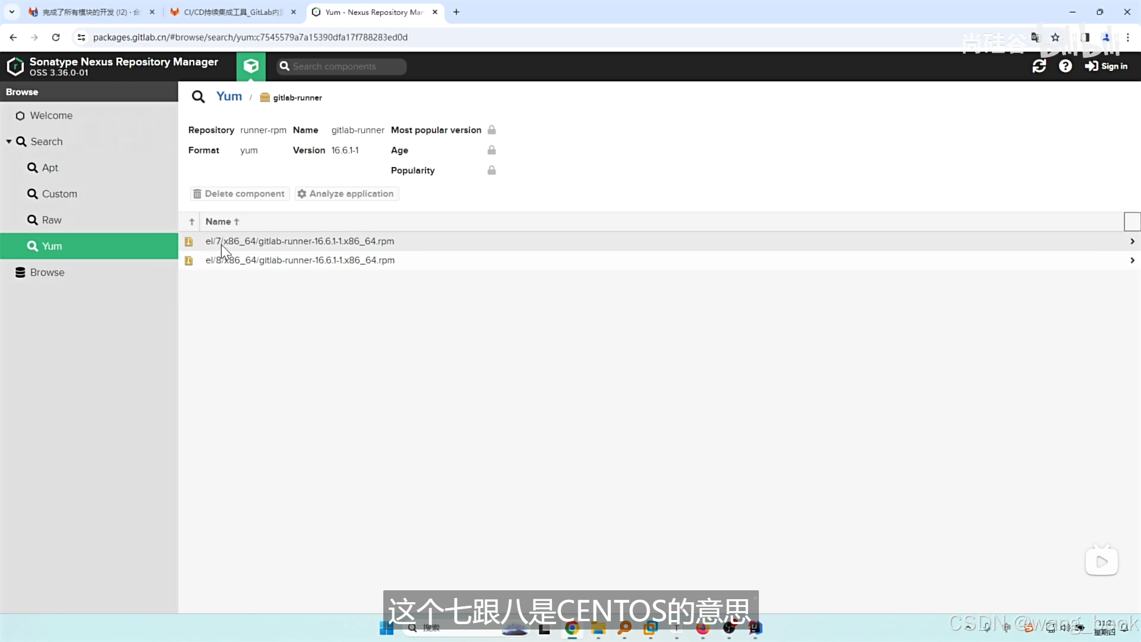Open the translate page icon
This screenshot has width=1141, height=642.
(1036, 37)
